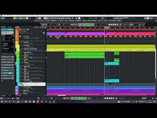
Task: Click Play in the bottom transport bar
Action: tap(80, 98)
